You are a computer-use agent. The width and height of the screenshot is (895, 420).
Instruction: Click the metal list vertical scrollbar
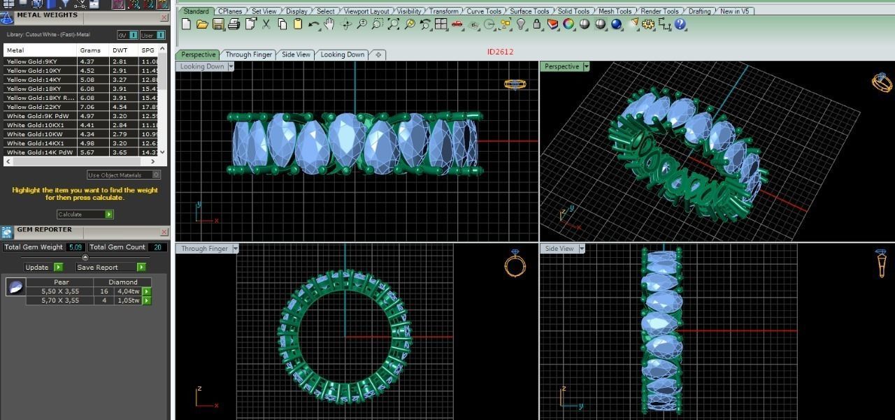pos(163,100)
